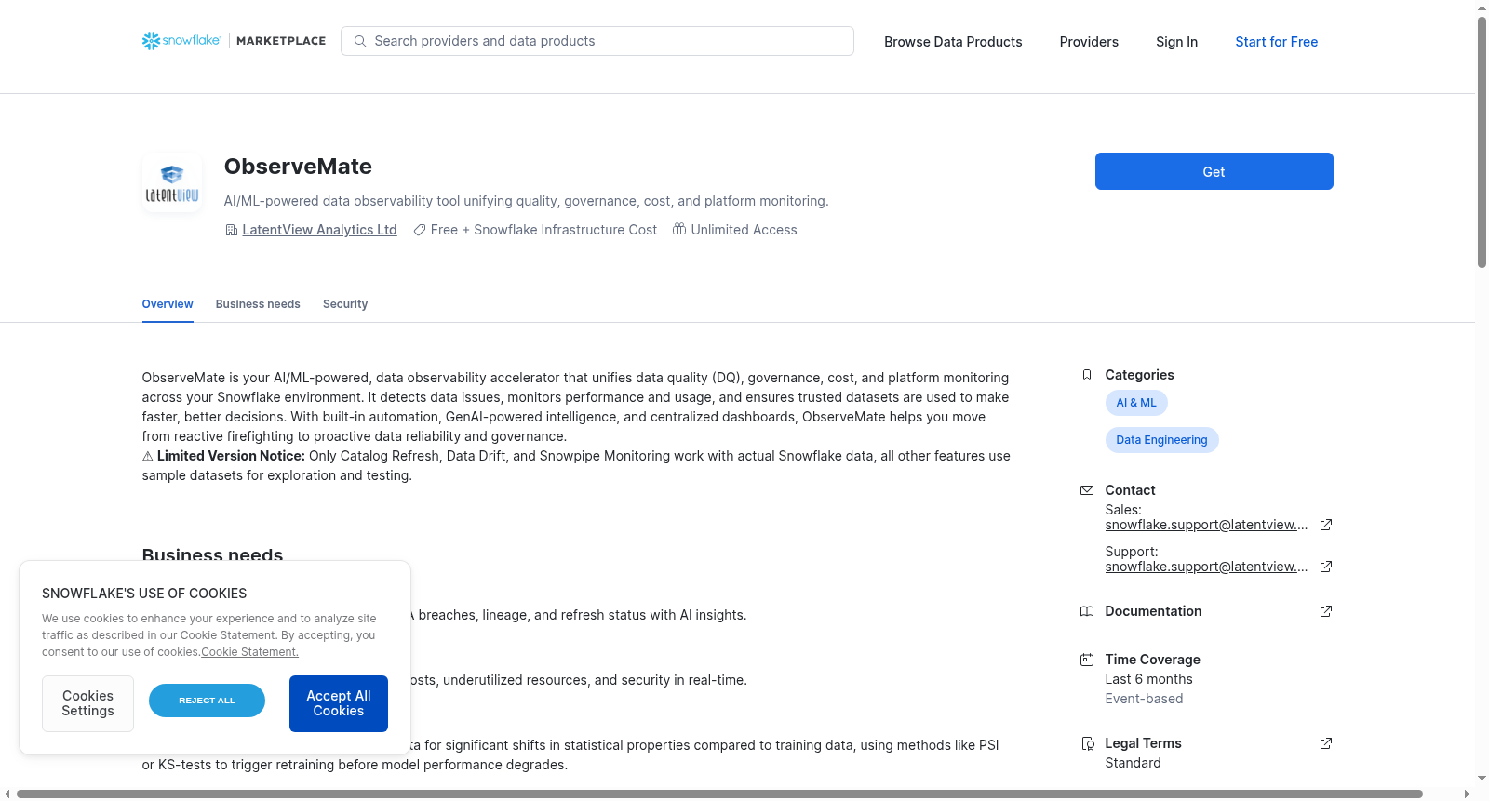1489x801 pixels.
Task: Open Cookie Settings
Action: (x=87, y=703)
